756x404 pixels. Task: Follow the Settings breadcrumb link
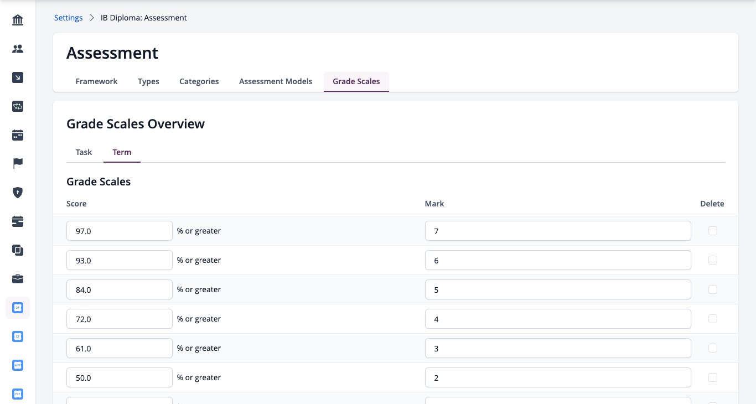click(x=69, y=18)
